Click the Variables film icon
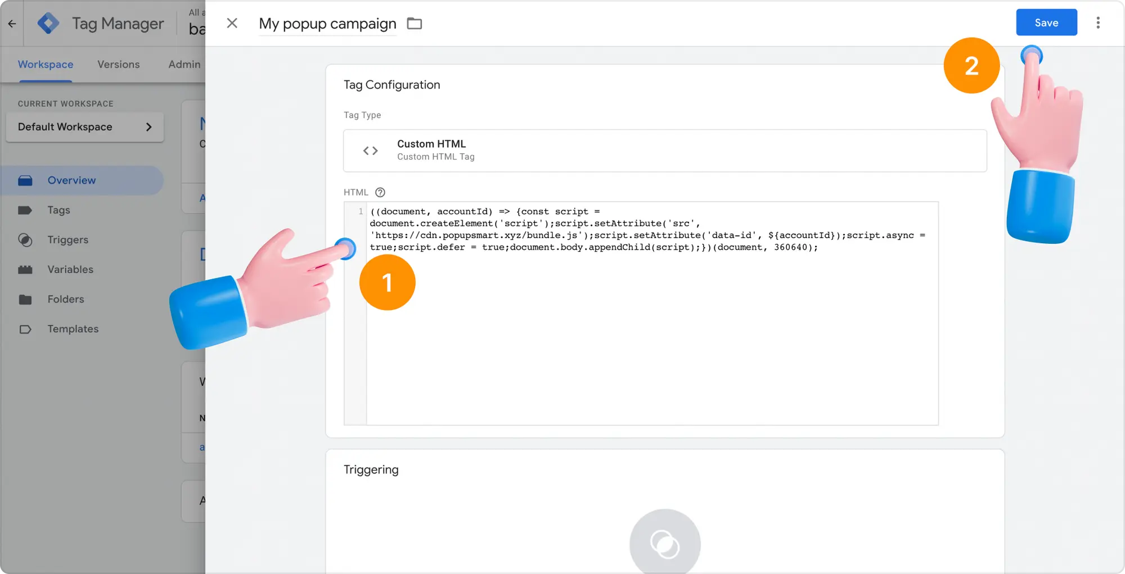The height and width of the screenshot is (574, 1125). [25, 270]
